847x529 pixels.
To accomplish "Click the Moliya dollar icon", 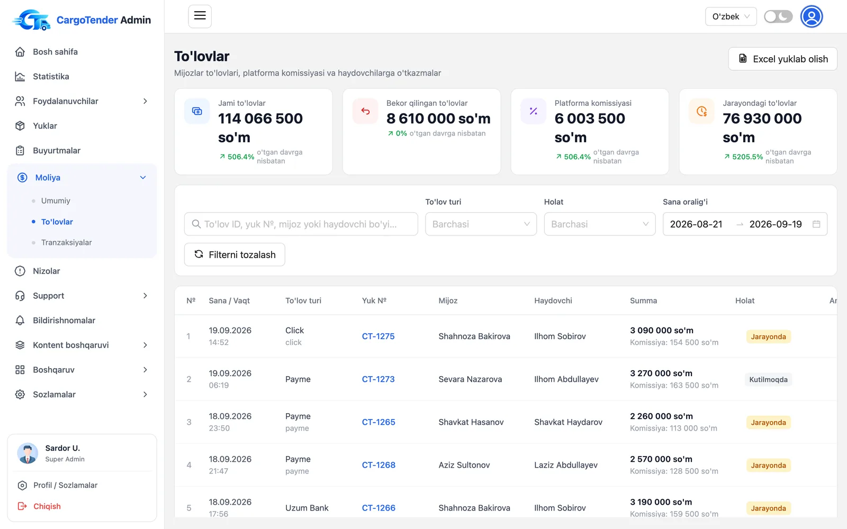I will point(22,178).
